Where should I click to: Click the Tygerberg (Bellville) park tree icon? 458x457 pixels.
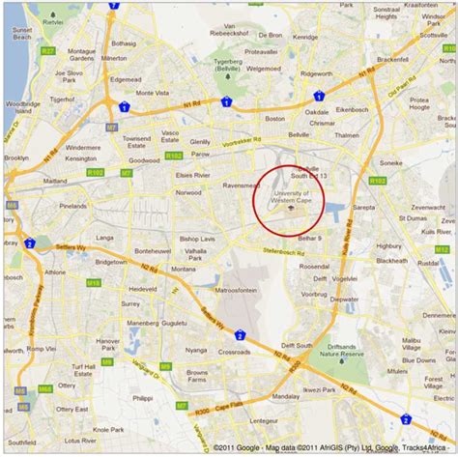(x=228, y=76)
